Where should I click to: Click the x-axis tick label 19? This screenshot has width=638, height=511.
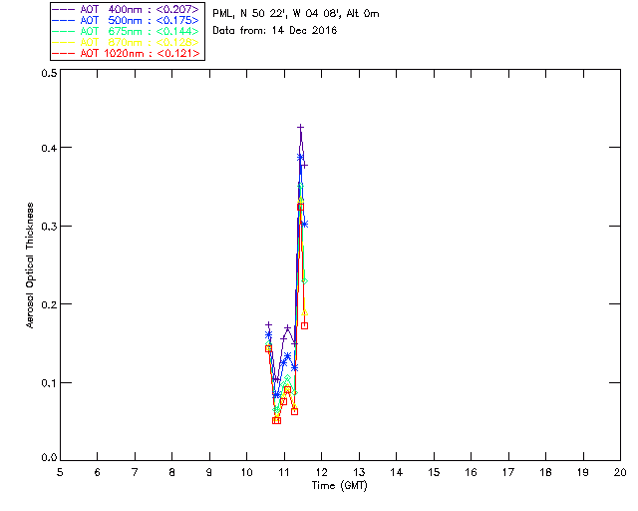[583, 472]
